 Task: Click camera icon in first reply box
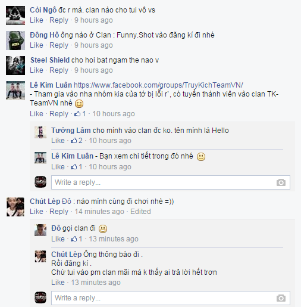coord(281,182)
